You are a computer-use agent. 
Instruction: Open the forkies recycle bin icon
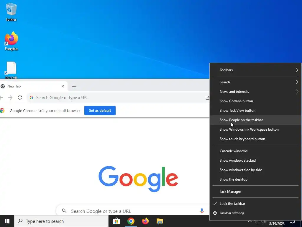click(x=12, y=12)
